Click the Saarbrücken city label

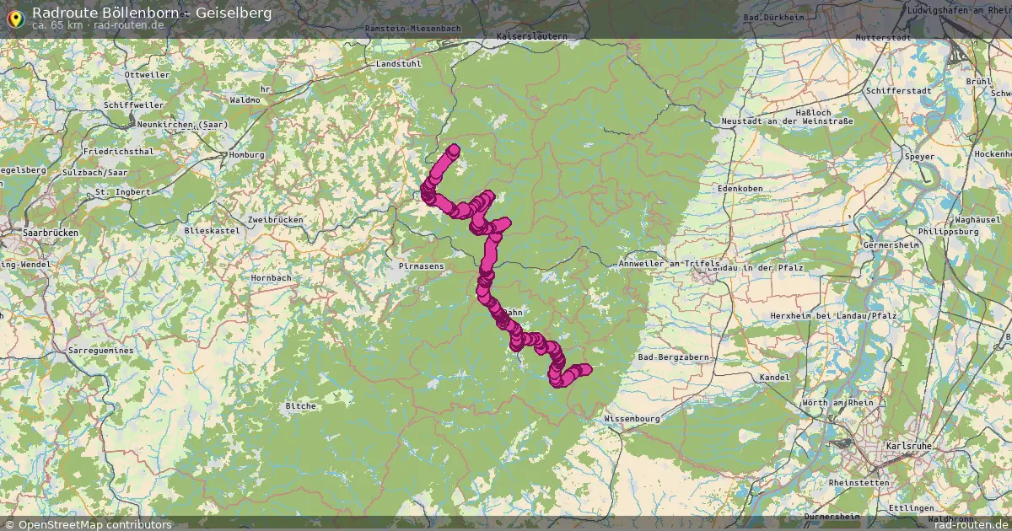click(51, 233)
